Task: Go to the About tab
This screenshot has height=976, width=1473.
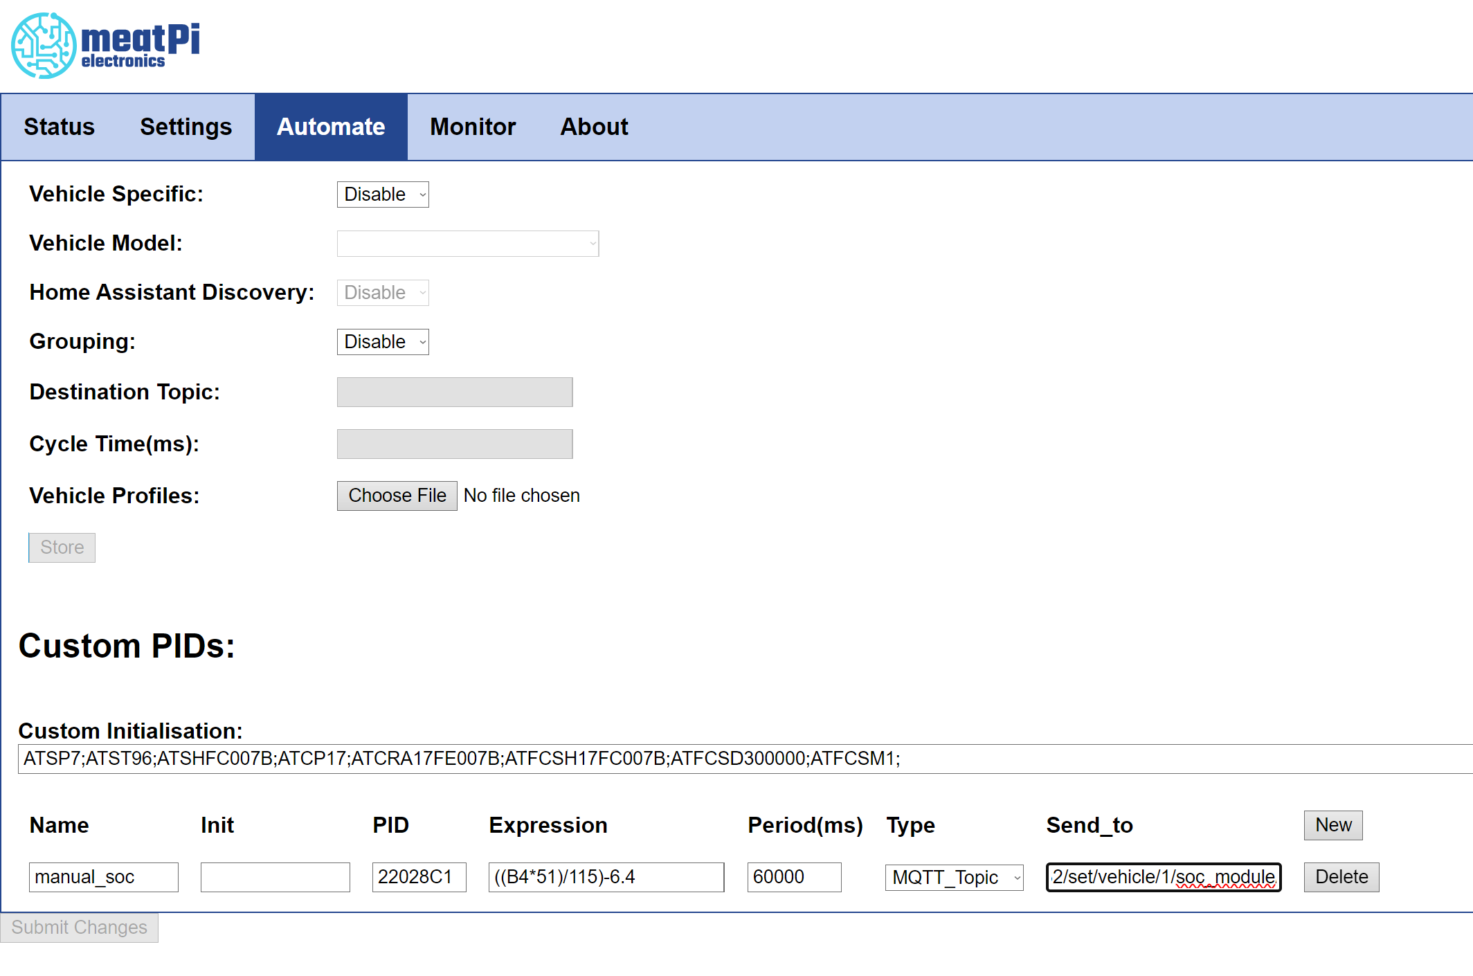Action: point(594,127)
